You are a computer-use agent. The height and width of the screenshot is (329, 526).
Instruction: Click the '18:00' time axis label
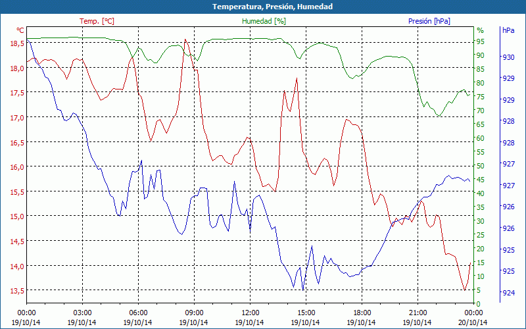[362, 313]
